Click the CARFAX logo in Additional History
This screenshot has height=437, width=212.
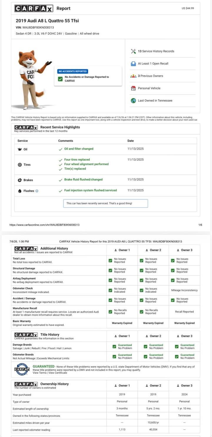click(x=26, y=248)
